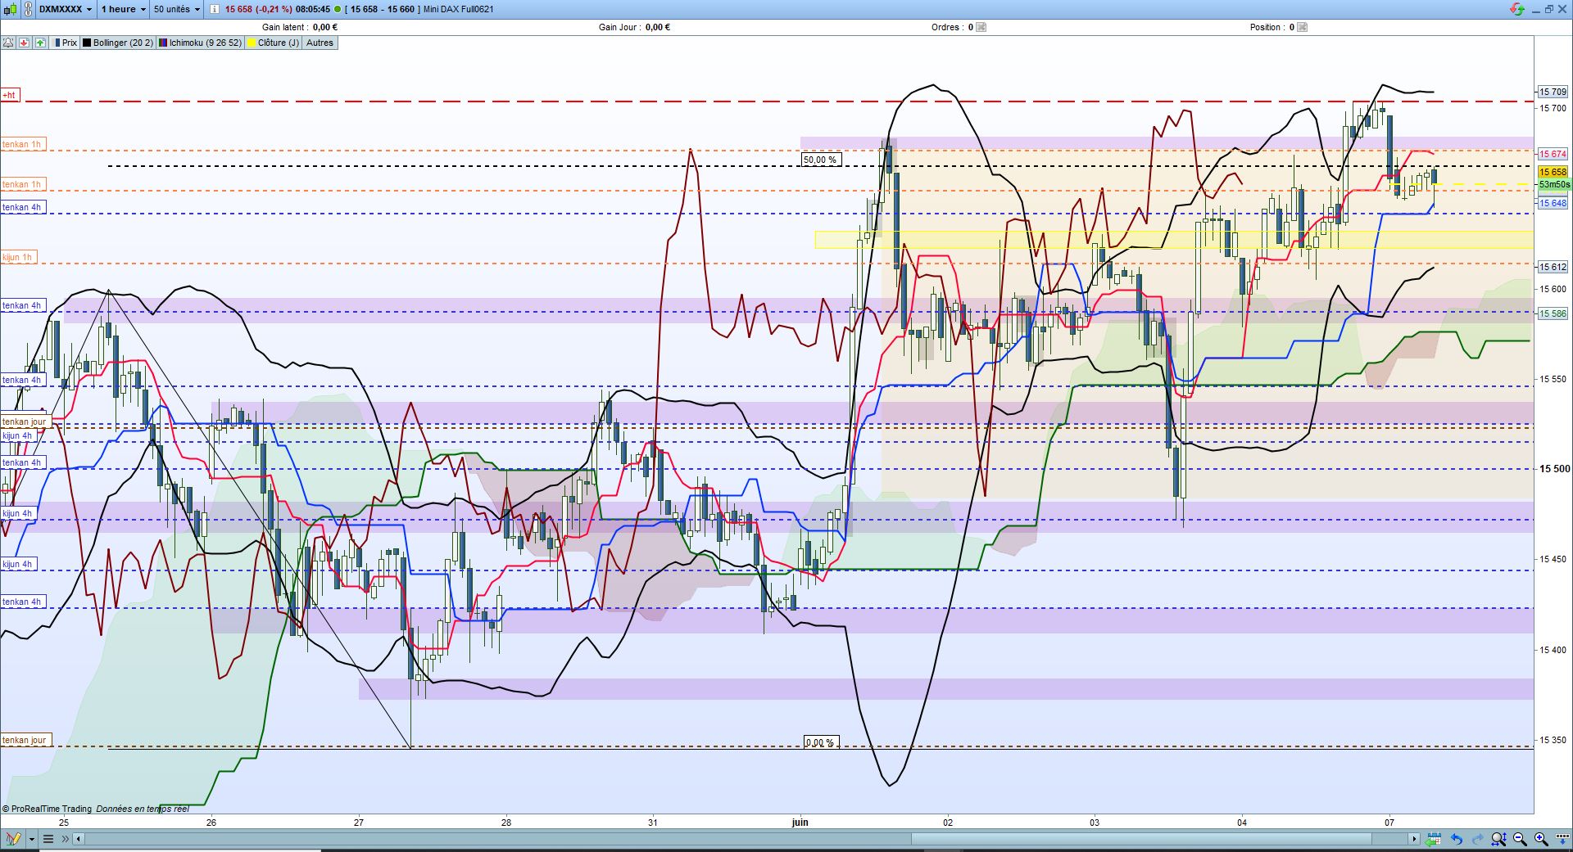1573x852 pixels.
Task: Select the Clôture (J) indicator tab
Action: pos(274,43)
